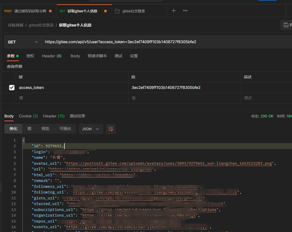
Task: Select the 预请求脚本 tab
Action: point(97,56)
